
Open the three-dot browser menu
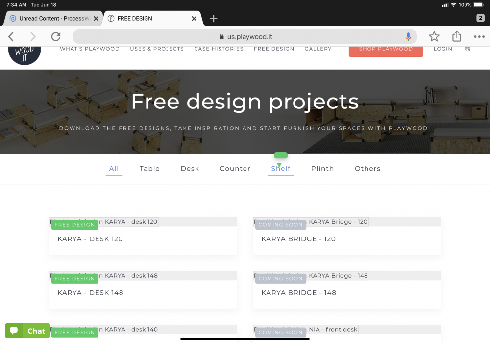[x=479, y=36]
